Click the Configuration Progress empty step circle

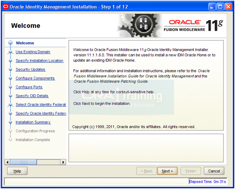click(x=10, y=131)
